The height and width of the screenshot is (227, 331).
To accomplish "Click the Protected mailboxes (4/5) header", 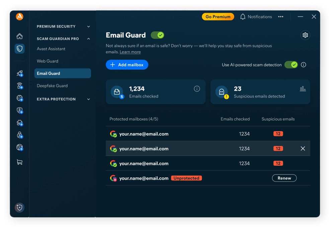I will (134, 119).
